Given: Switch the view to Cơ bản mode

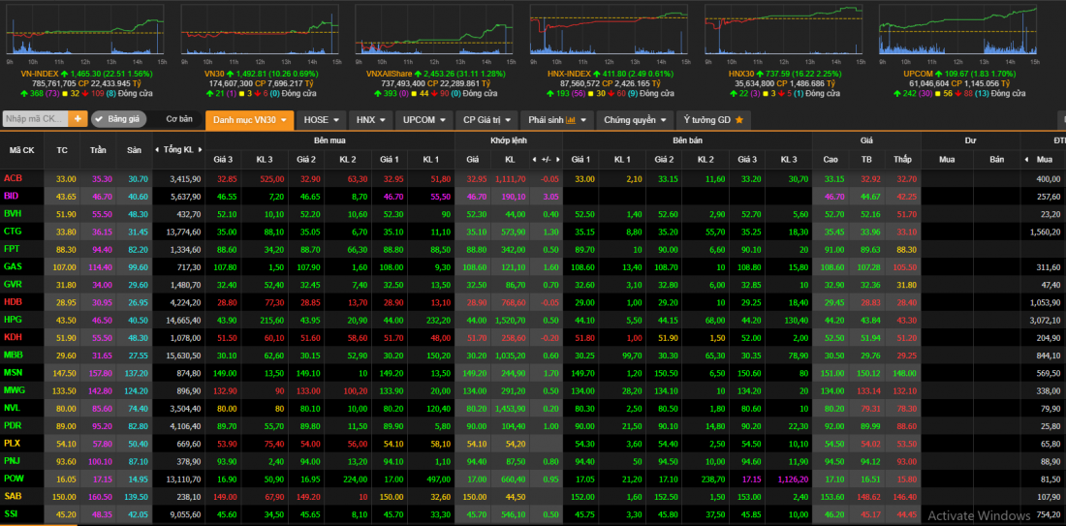Looking at the screenshot, I should tap(179, 119).
